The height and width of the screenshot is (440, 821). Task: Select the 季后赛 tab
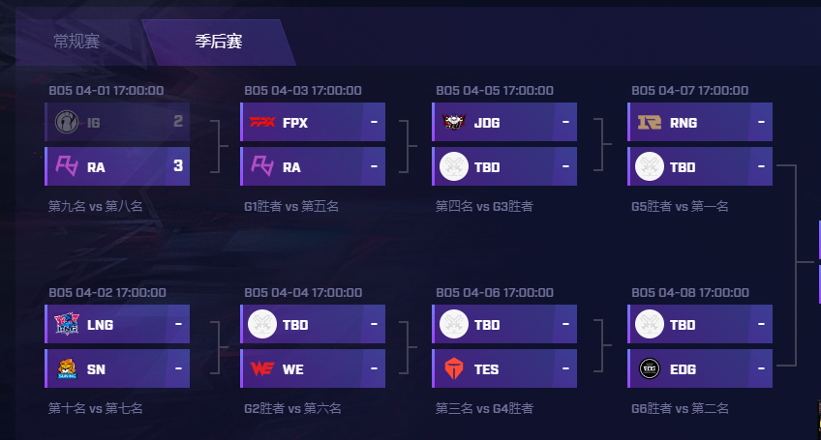point(219,41)
